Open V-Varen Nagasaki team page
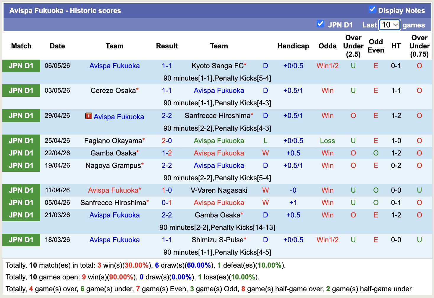The height and width of the screenshot is (298, 434). click(x=219, y=190)
